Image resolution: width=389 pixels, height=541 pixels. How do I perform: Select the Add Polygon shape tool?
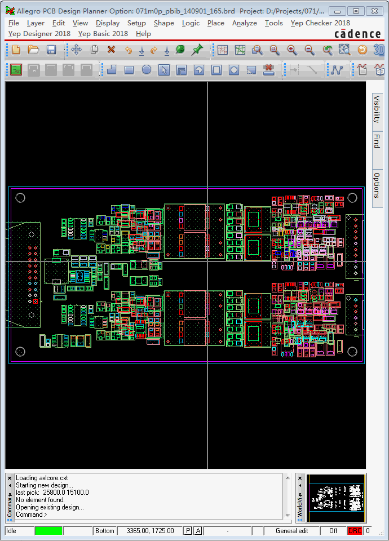point(112,70)
